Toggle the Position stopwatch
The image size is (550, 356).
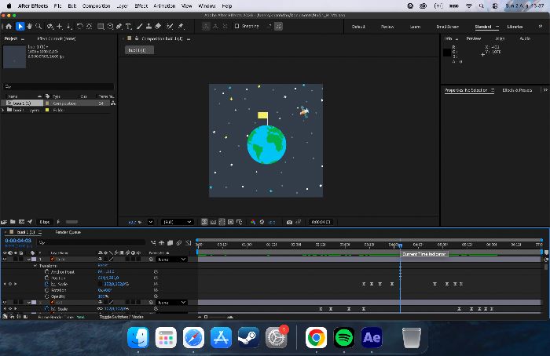[46, 278]
